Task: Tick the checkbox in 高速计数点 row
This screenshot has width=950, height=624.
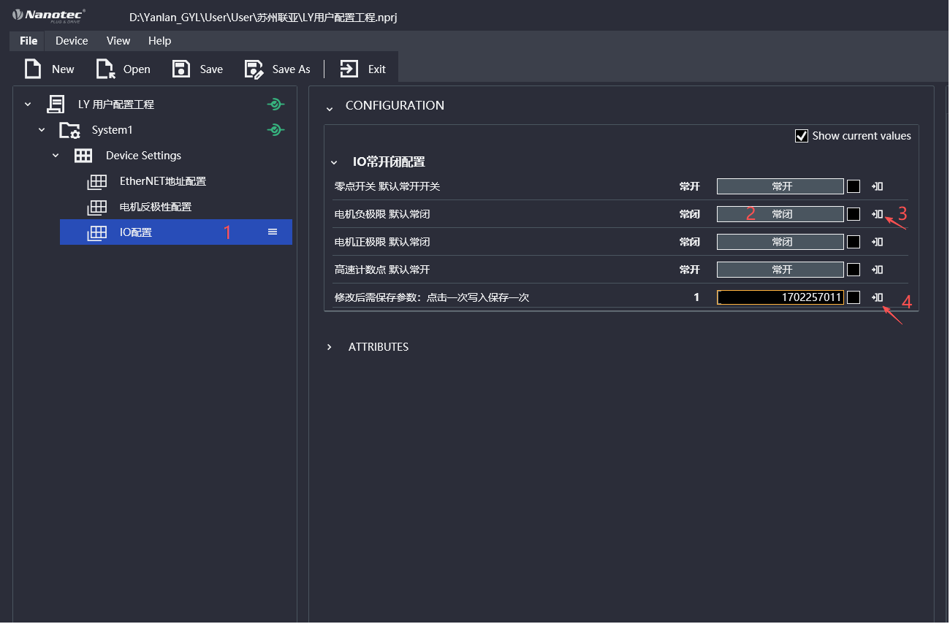Action: tap(854, 270)
